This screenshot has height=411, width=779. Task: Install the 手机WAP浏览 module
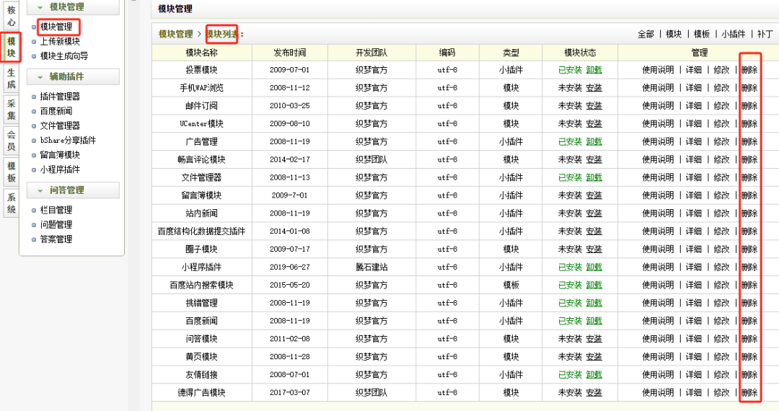[x=594, y=88]
